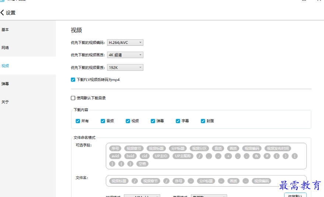
Task: Add the 音质 optional field tag
Action: (218, 148)
